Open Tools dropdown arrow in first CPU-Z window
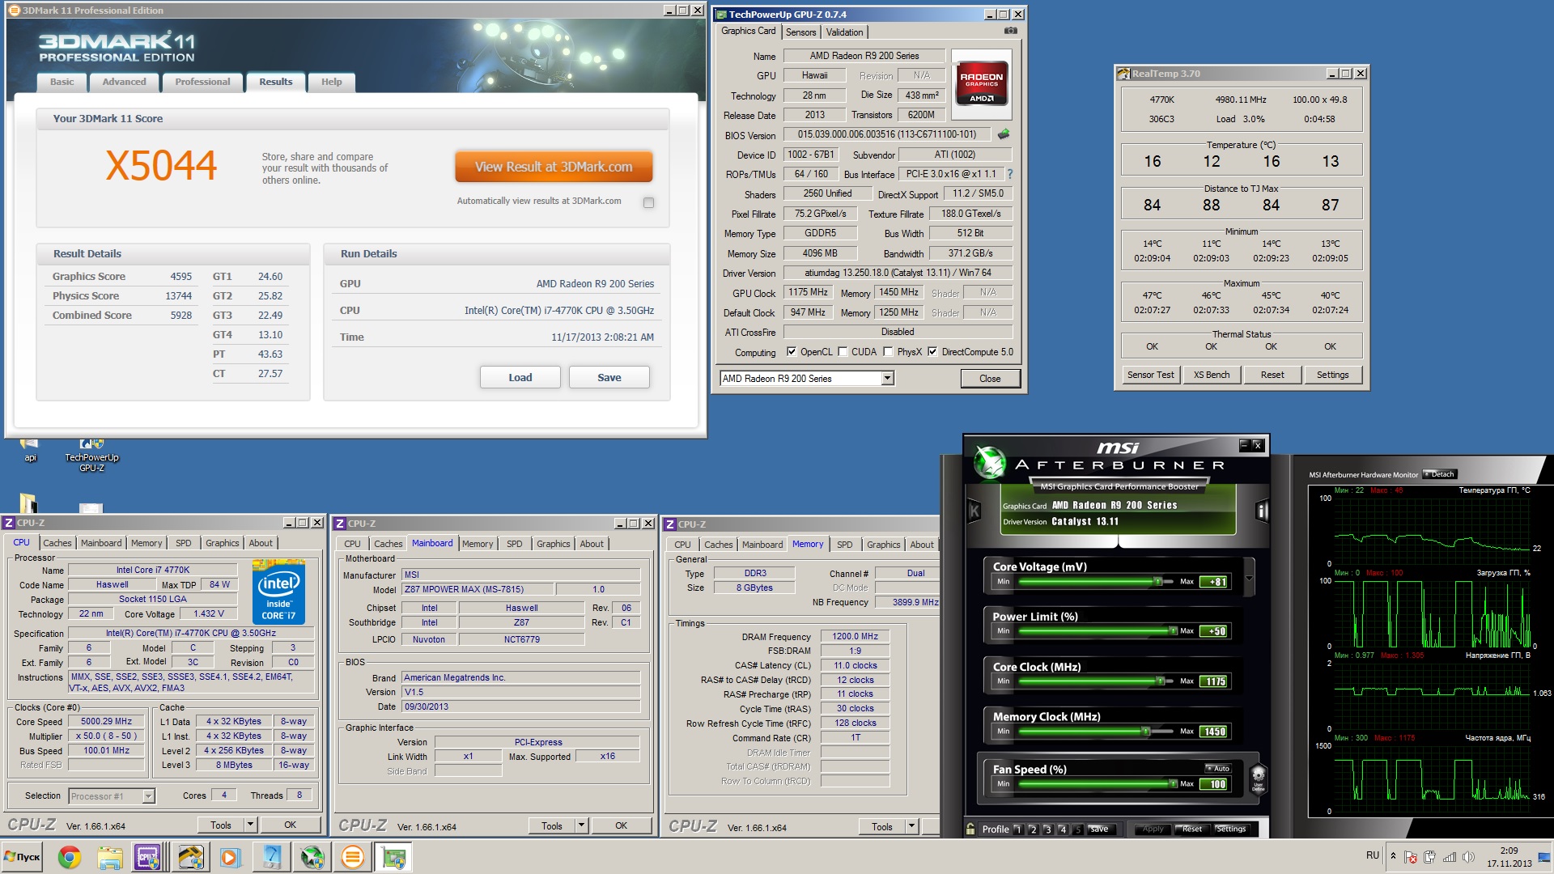Viewport: 1554px width, 874px height. coord(250,825)
